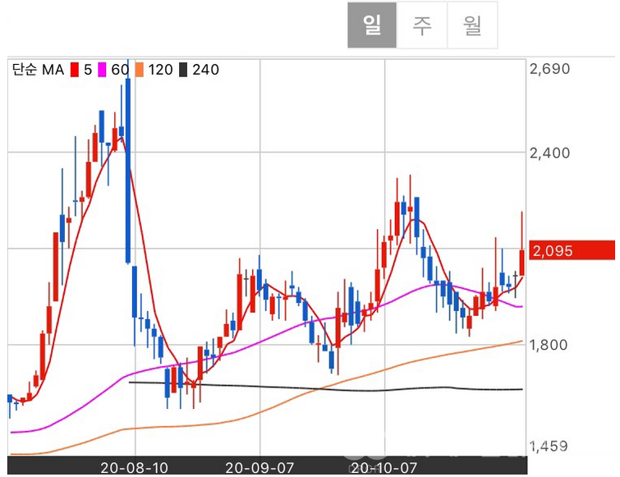Click the orange 120-day MA color swatch
Screen dimensions: 620x477
(x=141, y=70)
